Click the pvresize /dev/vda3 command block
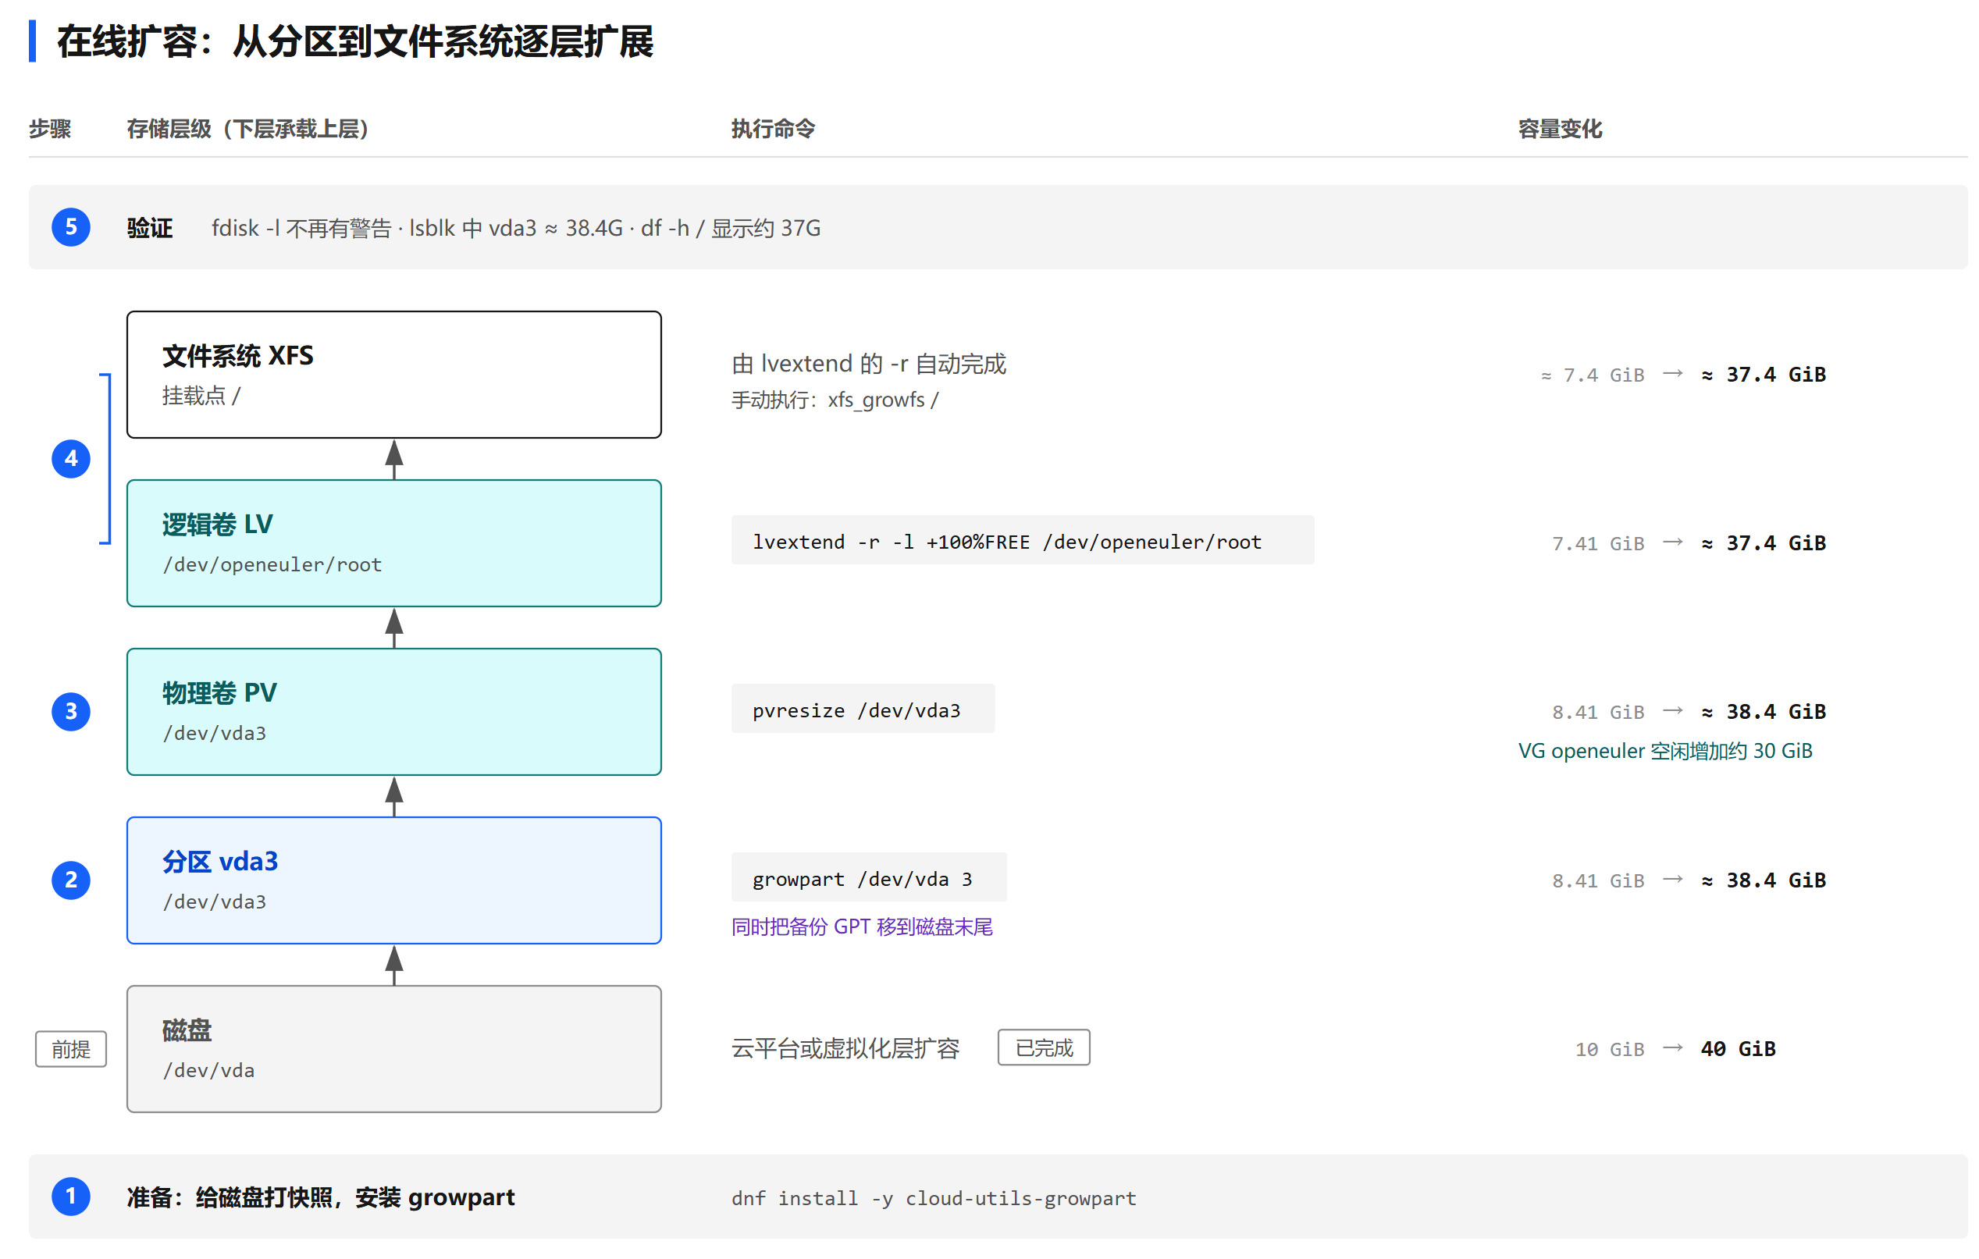This screenshot has width=1979, height=1259. click(x=863, y=710)
